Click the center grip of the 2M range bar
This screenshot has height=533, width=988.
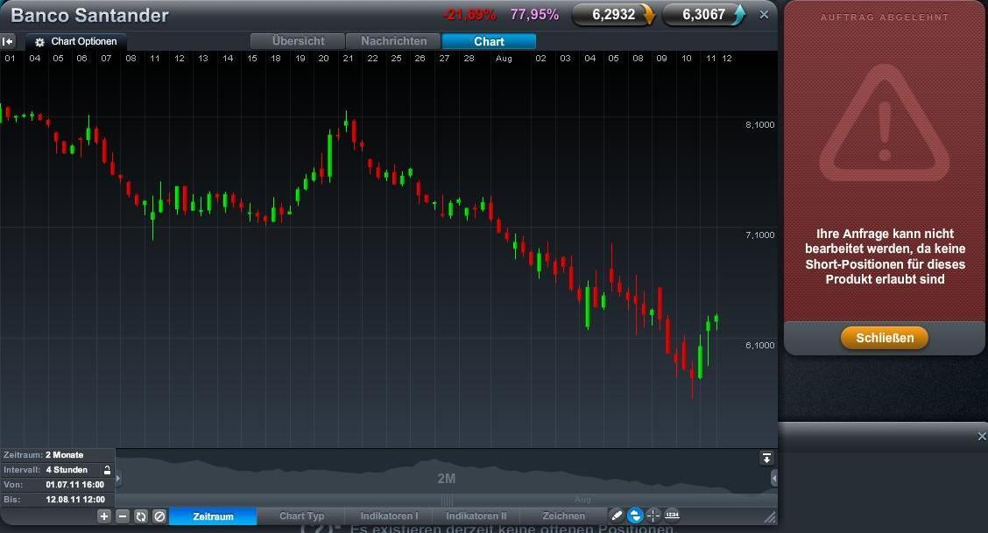tap(446, 501)
